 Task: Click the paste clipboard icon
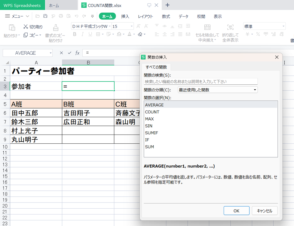coord(12,27)
